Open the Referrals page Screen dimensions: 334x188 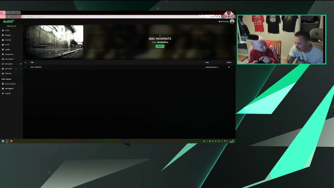point(8,73)
